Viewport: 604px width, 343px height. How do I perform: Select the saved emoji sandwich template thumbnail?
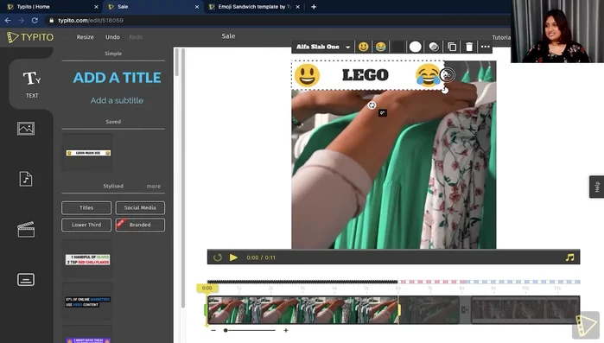click(x=88, y=153)
